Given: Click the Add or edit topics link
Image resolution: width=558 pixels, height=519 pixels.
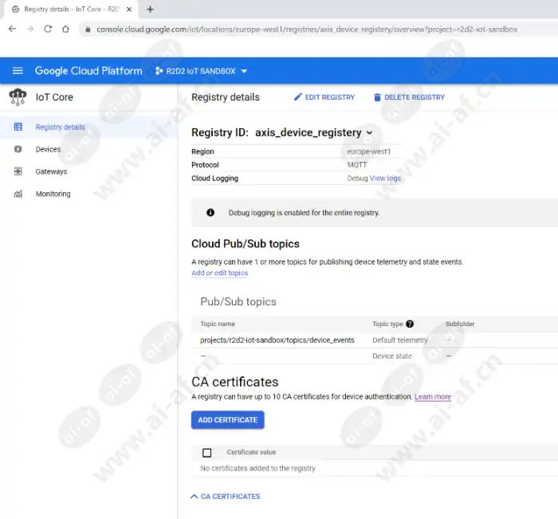Looking at the screenshot, I should [219, 273].
